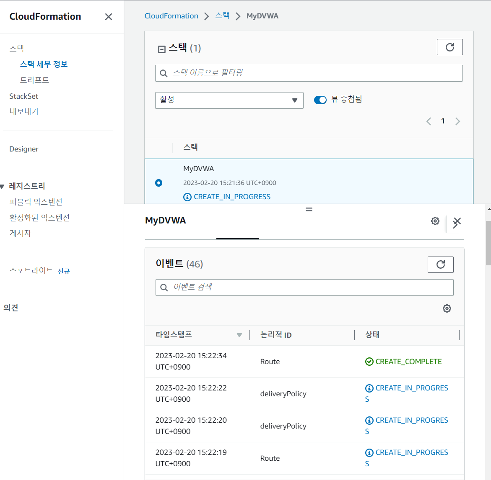Viewport: 491px width, 480px height.
Task: Sort events by 타임스탬프 arrow
Action: 239,335
